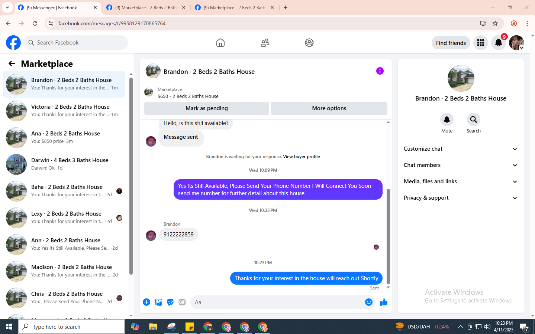
Task: Open the tab search dropdown arrow
Action: (7, 7)
